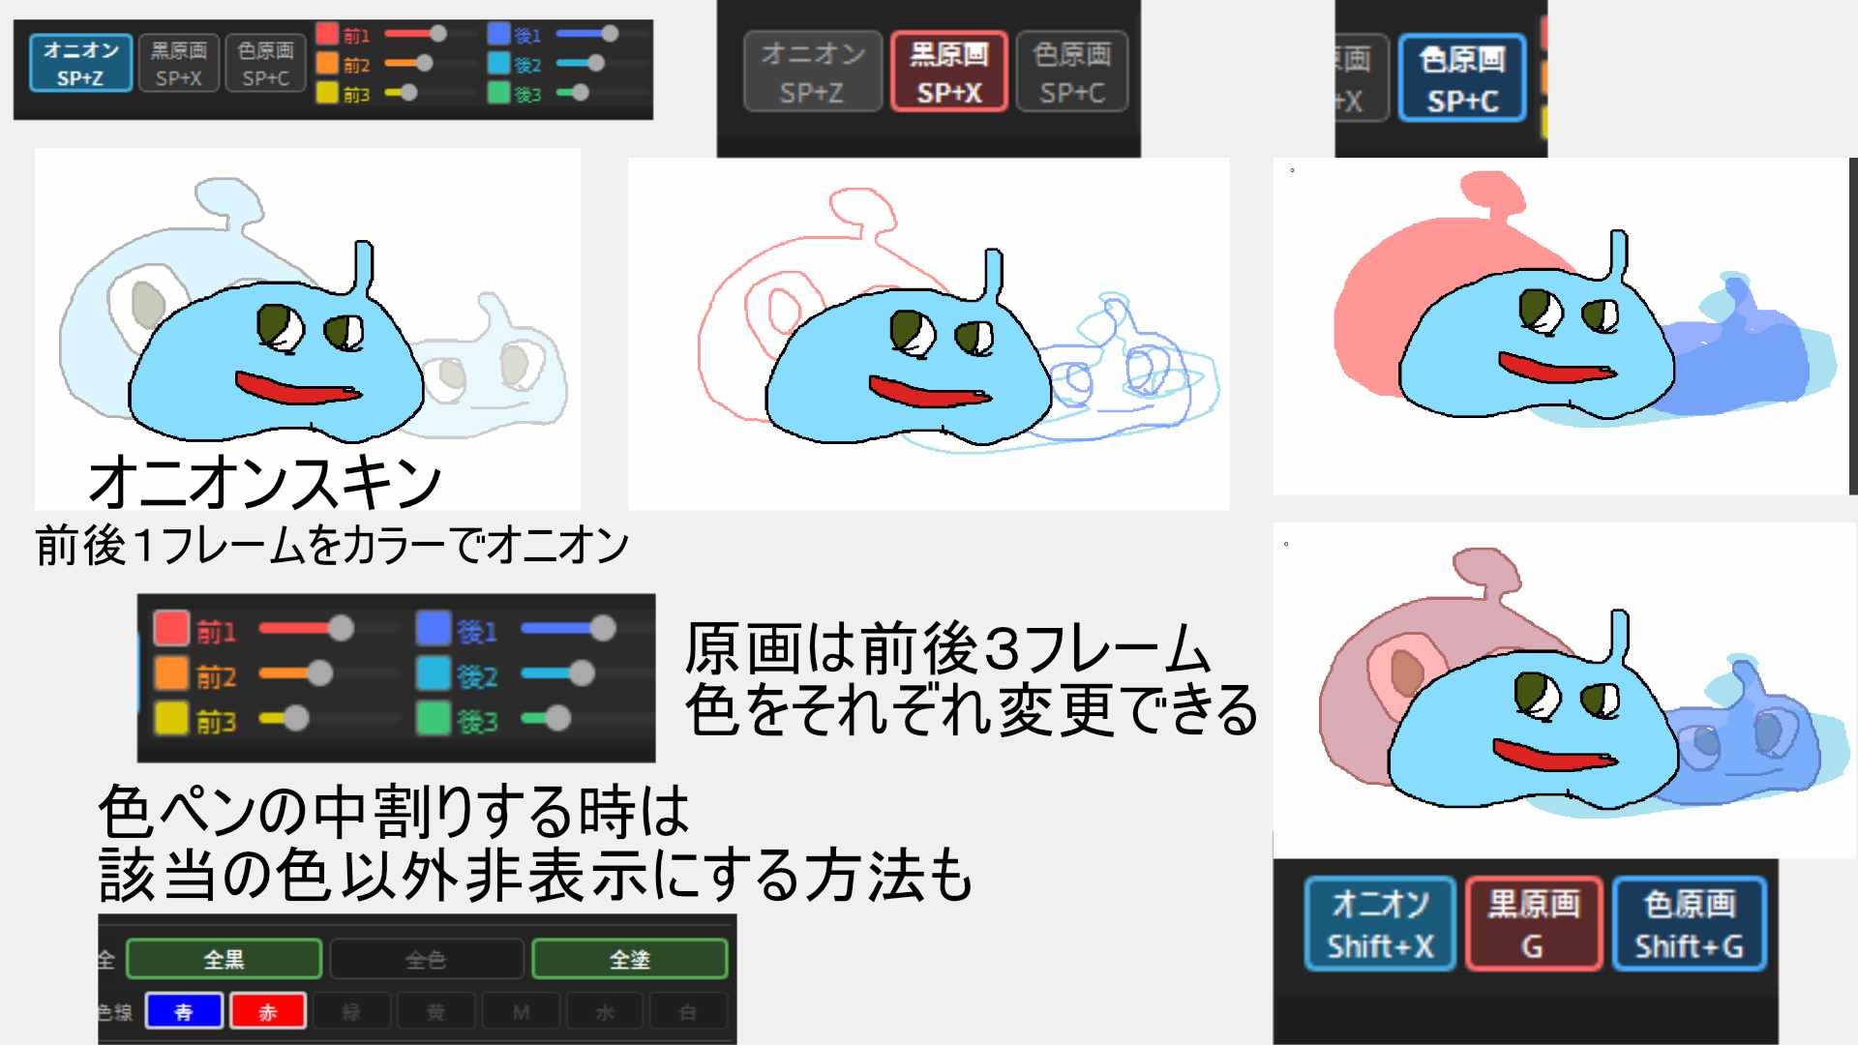Click the large blue 後1 opacity slider handle
This screenshot has width=1858, height=1045.
click(x=603, y=629)
